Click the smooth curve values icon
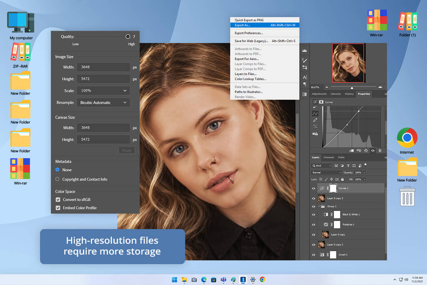The height and width of the screenshot is (285, 427). tap(315, 126)
